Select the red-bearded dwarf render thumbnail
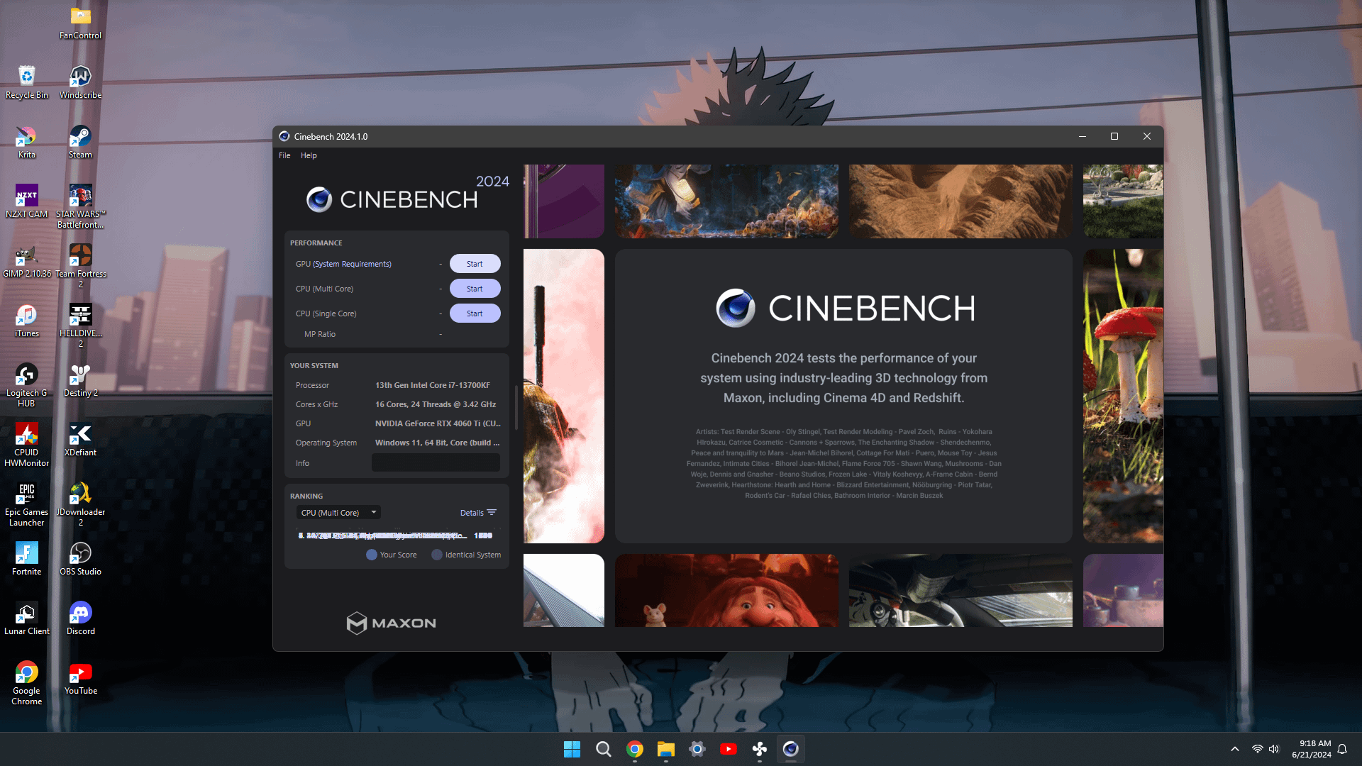This screenshot has height=766, width=1362. click(x=726, y=590)
